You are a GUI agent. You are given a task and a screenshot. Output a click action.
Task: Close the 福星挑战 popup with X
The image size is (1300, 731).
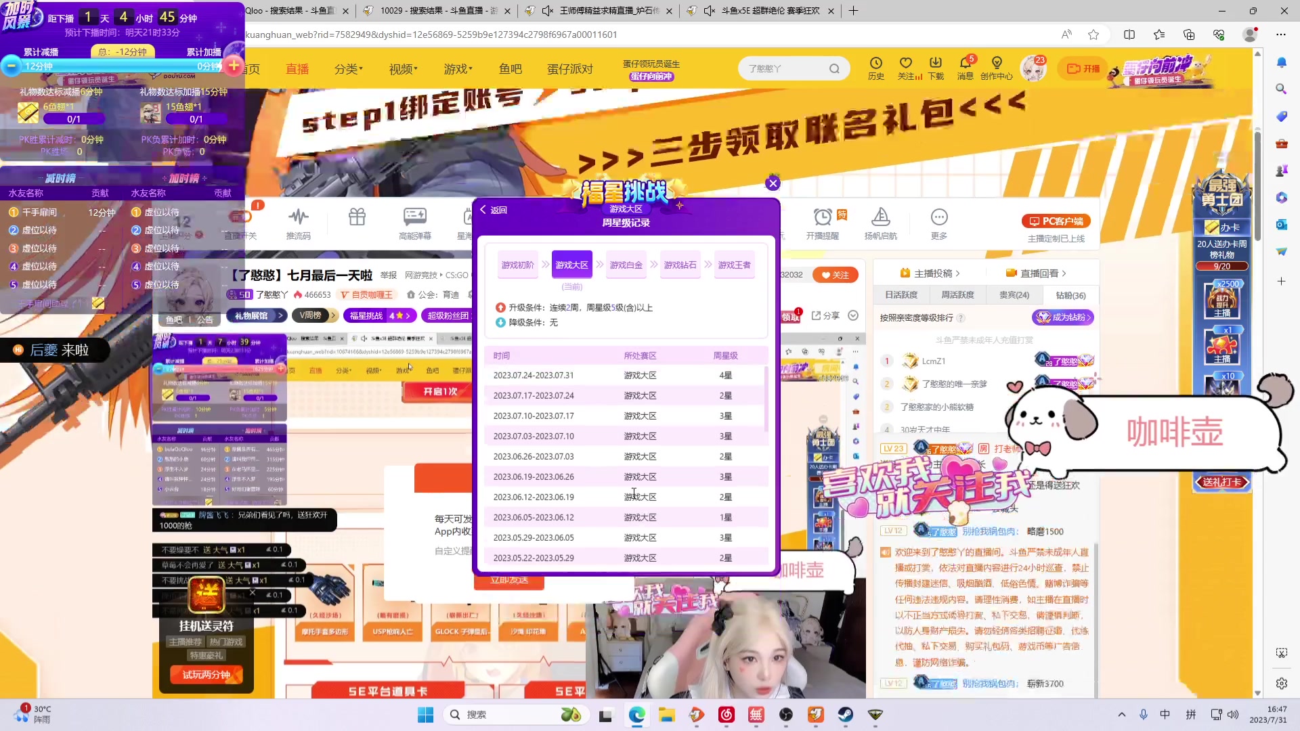click(x=773, y=183)
